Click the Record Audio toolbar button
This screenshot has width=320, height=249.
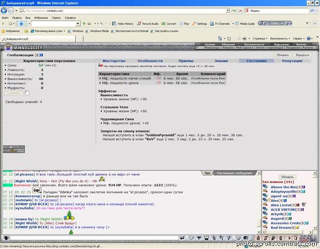tap(148, 24)
